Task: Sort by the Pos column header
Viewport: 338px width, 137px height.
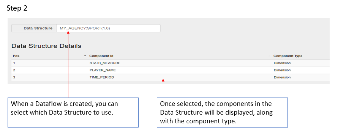Action: pos(16,56)
